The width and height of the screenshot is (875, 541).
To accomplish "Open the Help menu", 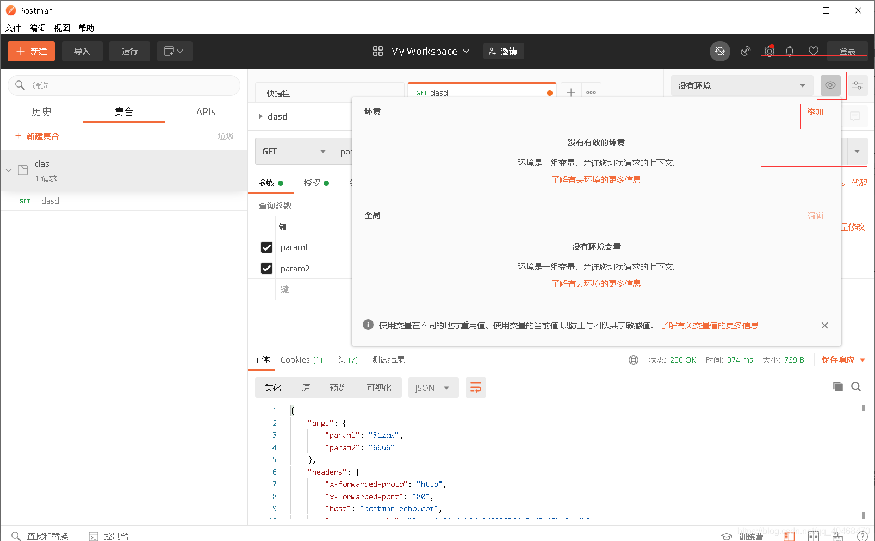I will 86,28.
